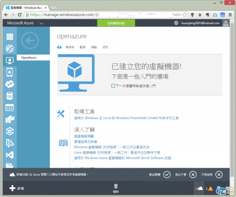Screen dimensions: 236x197
Task: Open the Visual Studio Online icon in sidebar
Action: (x=9, y=155)
